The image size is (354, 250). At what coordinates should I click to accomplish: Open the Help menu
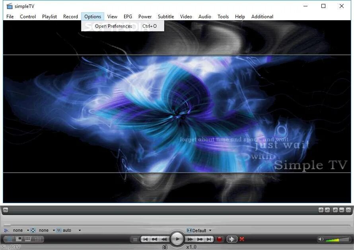click(240, 16)
